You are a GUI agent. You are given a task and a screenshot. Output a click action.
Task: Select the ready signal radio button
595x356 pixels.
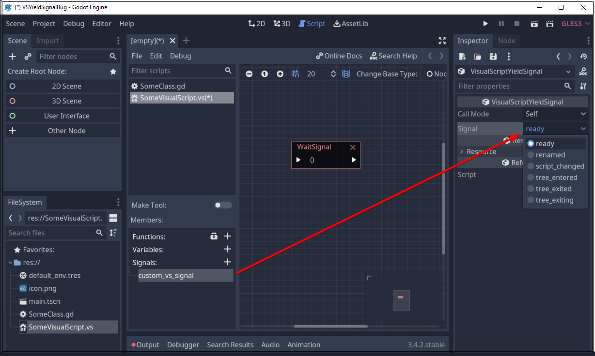[x=532, y=143]
